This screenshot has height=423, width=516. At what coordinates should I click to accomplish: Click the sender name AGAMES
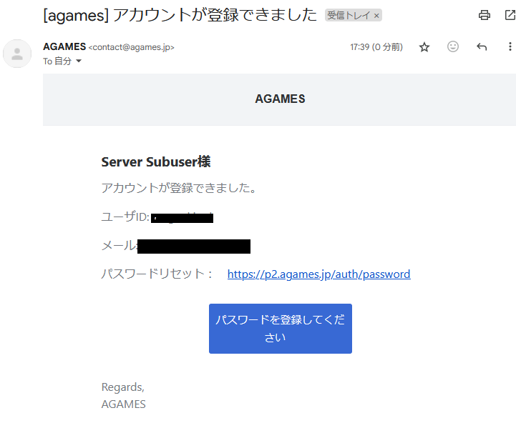point(64,46)
